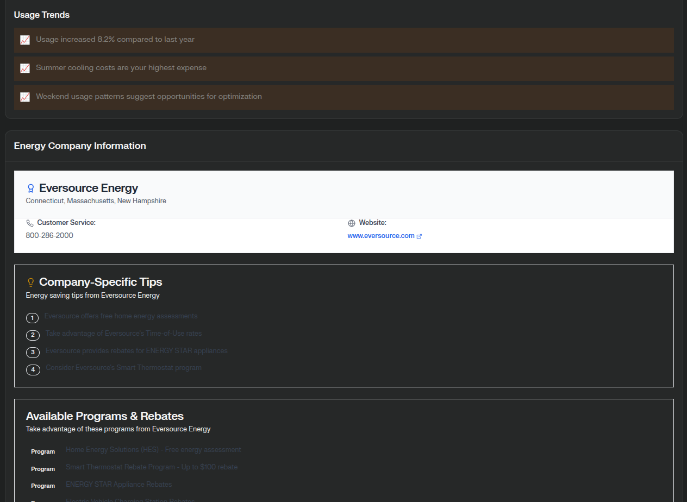
Task: Click 'Home Energy Solutions (HES) - Free energy assessment'
Action: [153, 450]
